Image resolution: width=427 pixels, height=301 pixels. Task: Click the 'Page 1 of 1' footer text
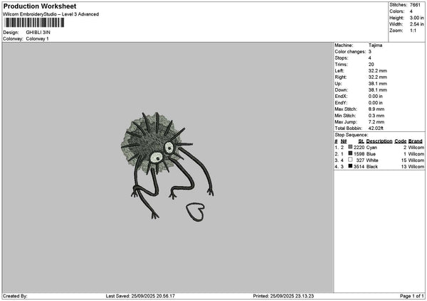[412, 296]
